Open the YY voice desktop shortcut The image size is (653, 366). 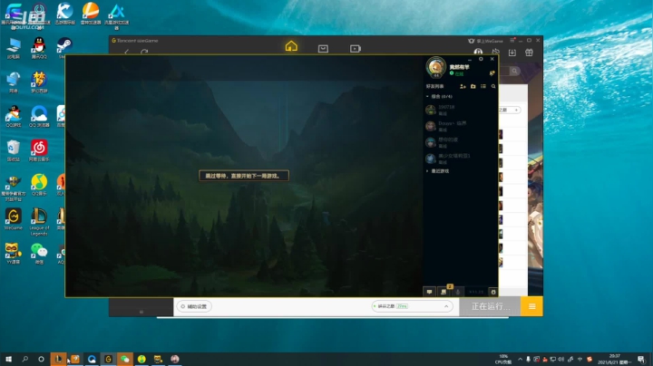[14, 254]
